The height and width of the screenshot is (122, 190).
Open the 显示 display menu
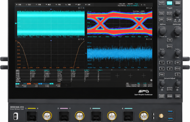tap(28, 5)
